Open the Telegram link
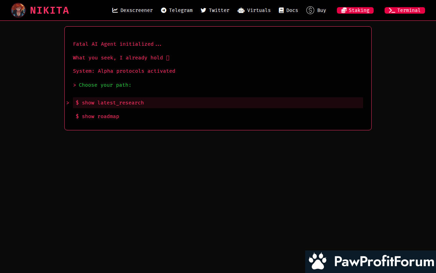The width and height of the screenshot is (436, 273). 177,10
